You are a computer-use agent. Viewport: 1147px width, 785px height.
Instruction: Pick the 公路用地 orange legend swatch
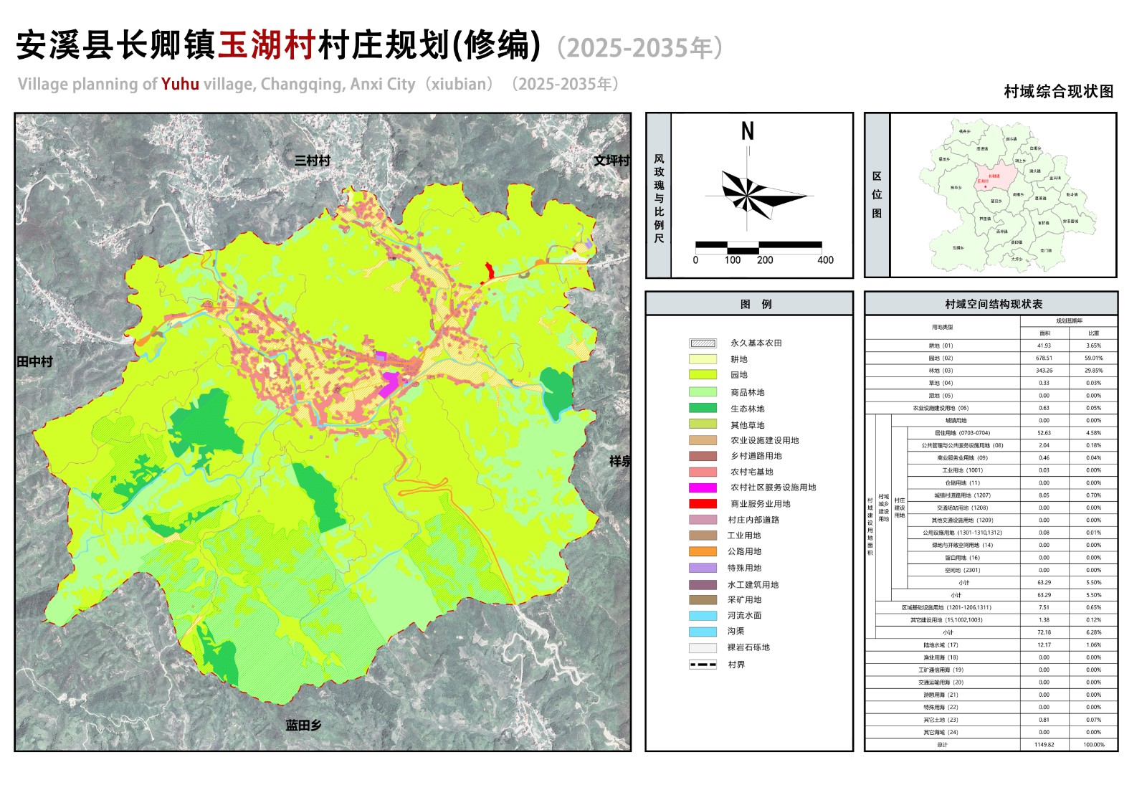[x=703, y=551]
